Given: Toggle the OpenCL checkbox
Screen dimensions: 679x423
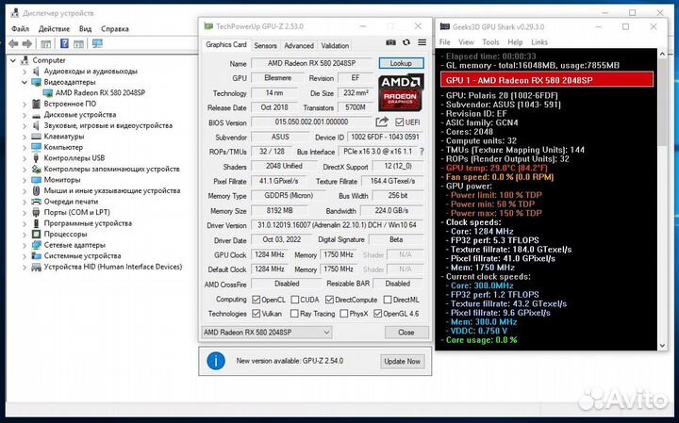Looking at the screenshot, I should [x=256, y=300].
